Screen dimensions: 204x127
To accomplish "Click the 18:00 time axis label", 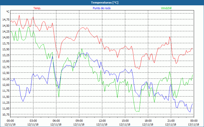I will pyautogui.click(x=148, y=121).
